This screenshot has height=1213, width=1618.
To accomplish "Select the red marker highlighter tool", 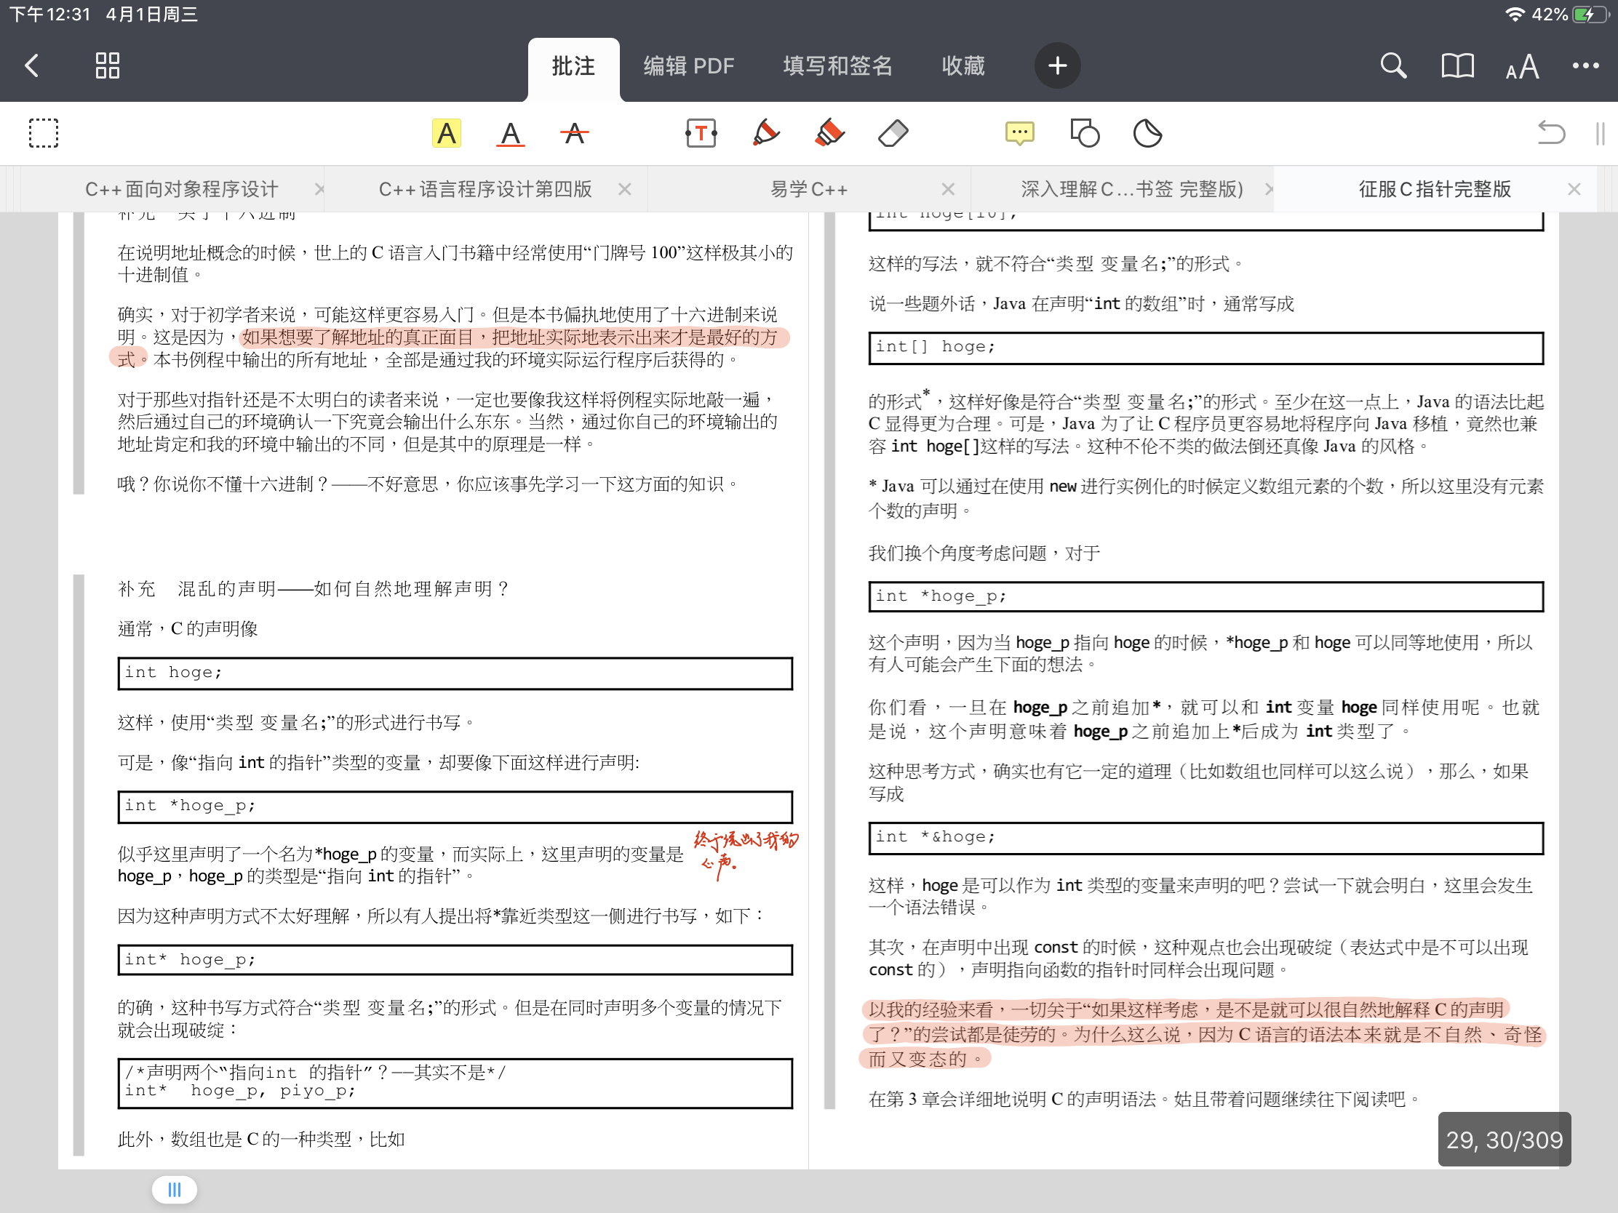I will pyautogui.click(x=829, y=134).
